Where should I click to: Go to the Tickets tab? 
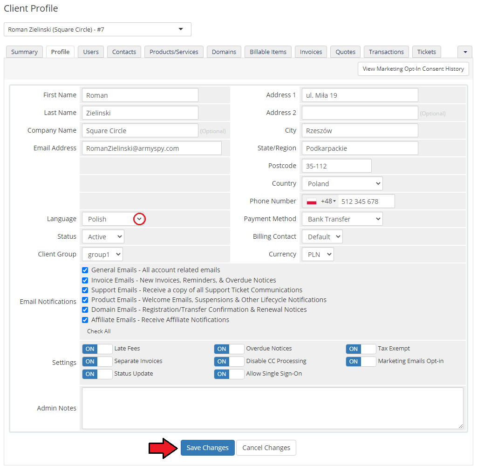pos(427,52)
